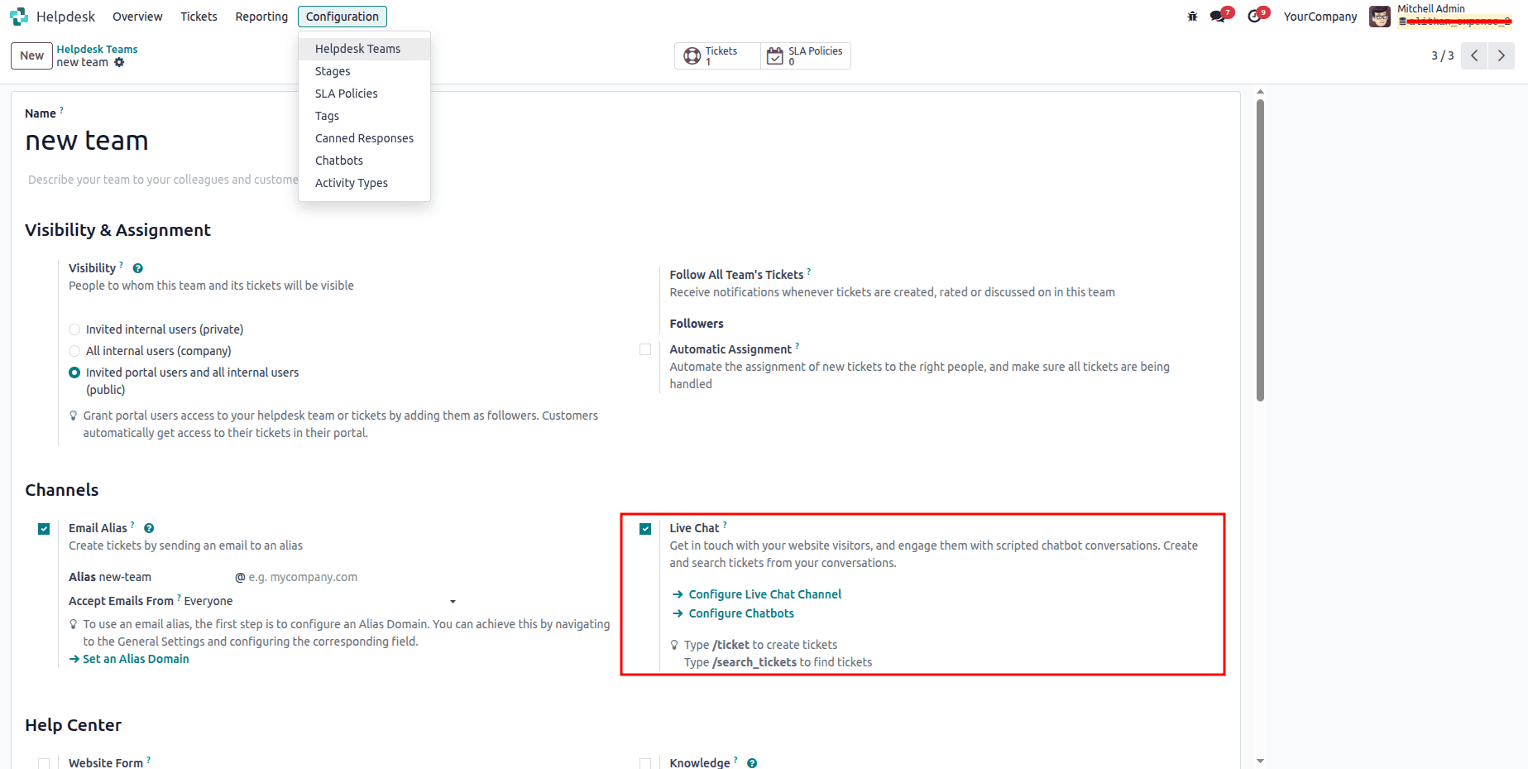
Task: Open the Reporting menu
Action: coord(261,16)
